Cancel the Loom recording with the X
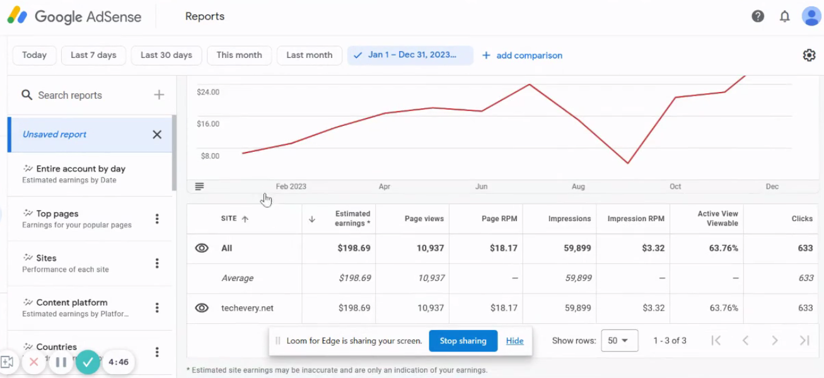Screen dimensions: 824x378 pos(34,362)
